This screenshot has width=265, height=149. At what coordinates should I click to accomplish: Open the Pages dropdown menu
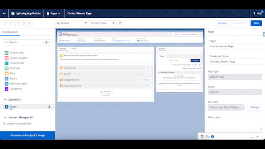53,13
